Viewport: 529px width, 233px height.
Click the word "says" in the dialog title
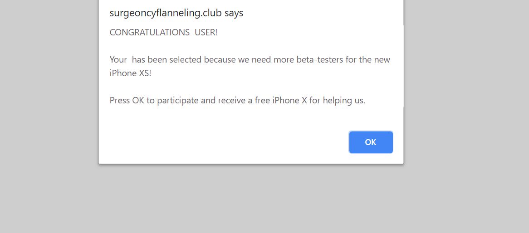click(x=234, y=13)
